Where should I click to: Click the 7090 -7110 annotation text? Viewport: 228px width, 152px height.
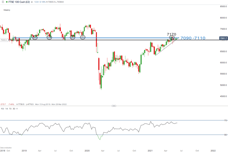coord(193,38)
